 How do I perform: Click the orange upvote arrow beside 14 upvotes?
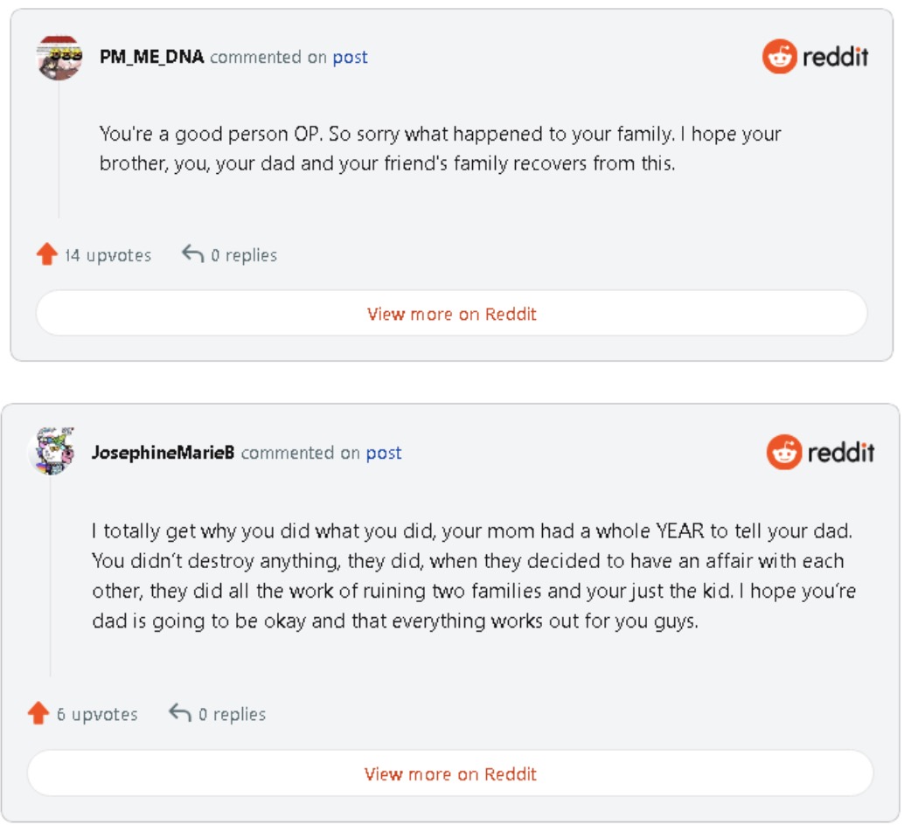47,254
